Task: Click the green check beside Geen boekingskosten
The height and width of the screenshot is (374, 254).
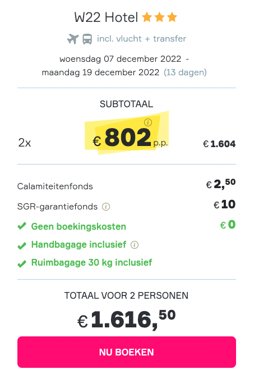Action: click(x=22, y=226)
